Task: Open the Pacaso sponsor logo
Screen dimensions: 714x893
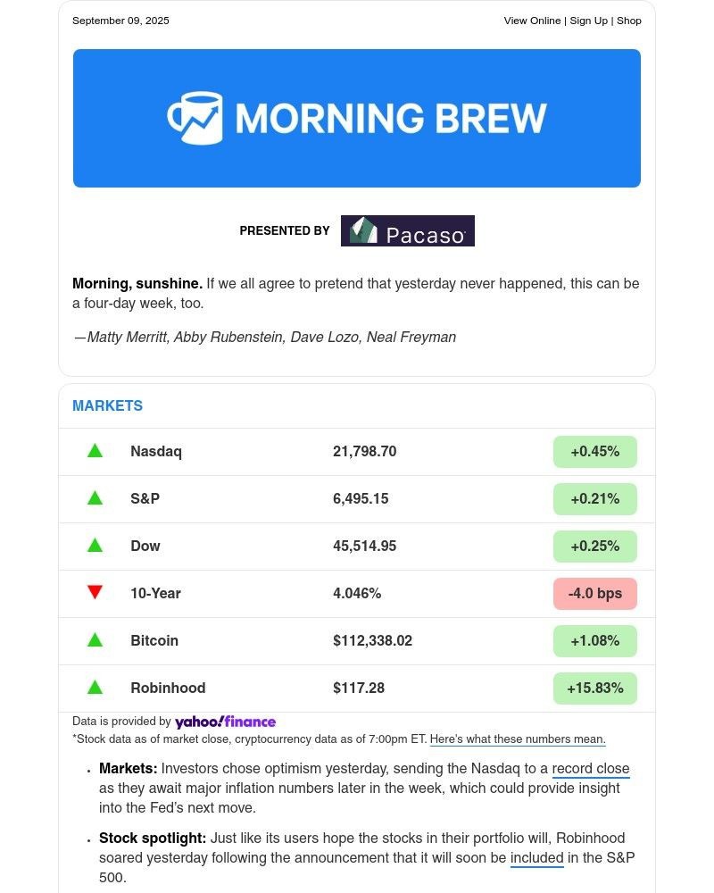Action: tap(408, 230)
